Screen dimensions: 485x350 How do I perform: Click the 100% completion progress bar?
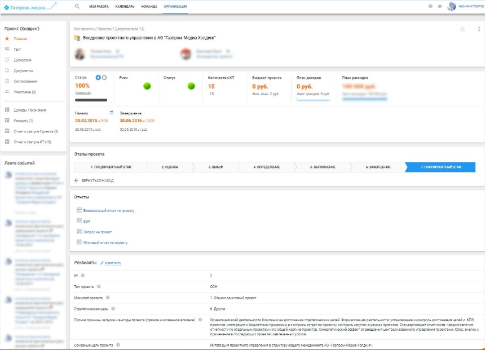coord(91,100)
